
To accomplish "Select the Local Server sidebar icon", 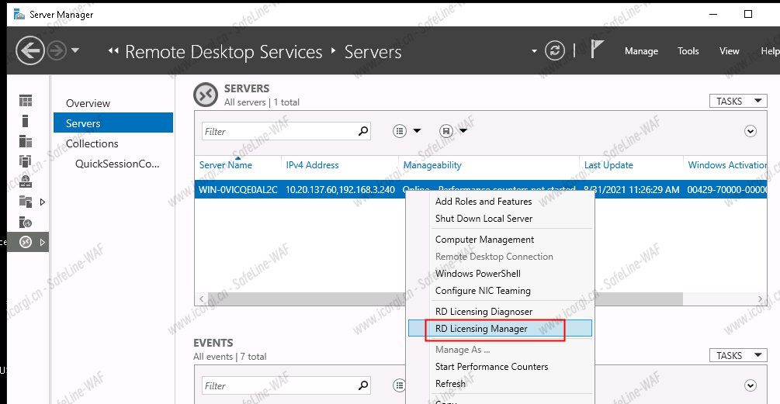I will pyautogui.click(x=26, y=121).
